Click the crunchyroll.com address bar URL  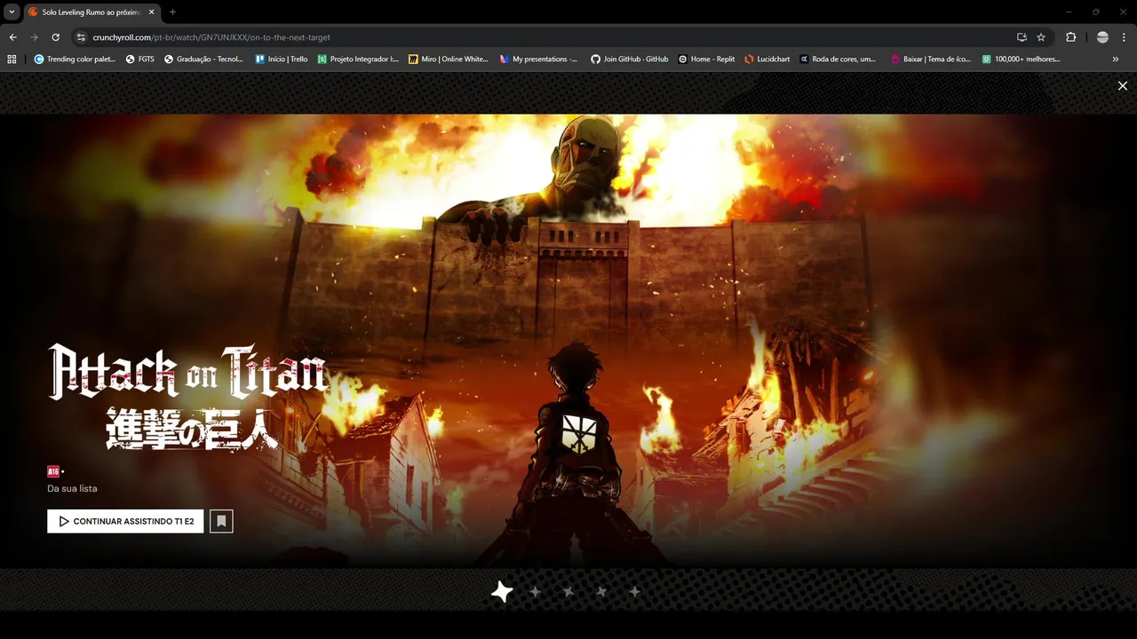pos(211,37)
